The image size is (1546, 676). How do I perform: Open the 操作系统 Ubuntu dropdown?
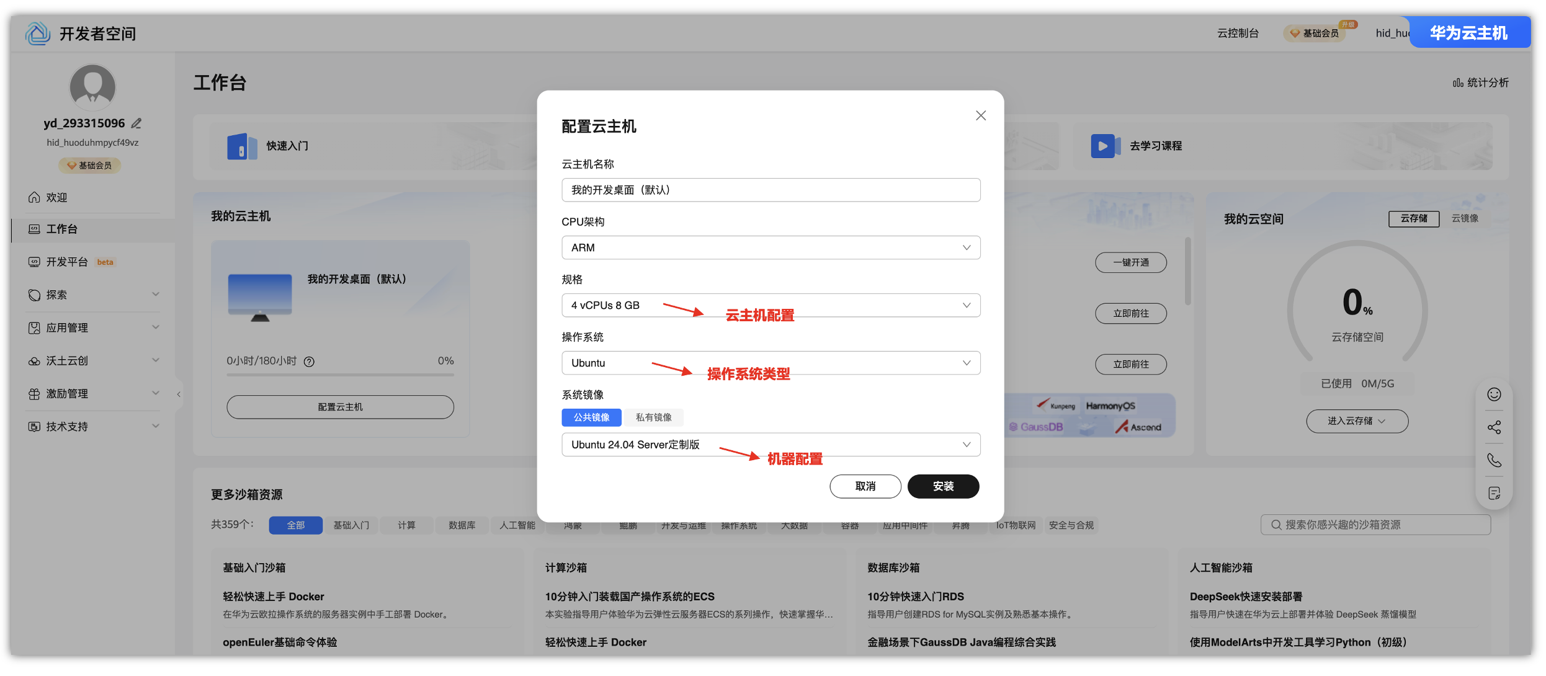coord(771,363)
